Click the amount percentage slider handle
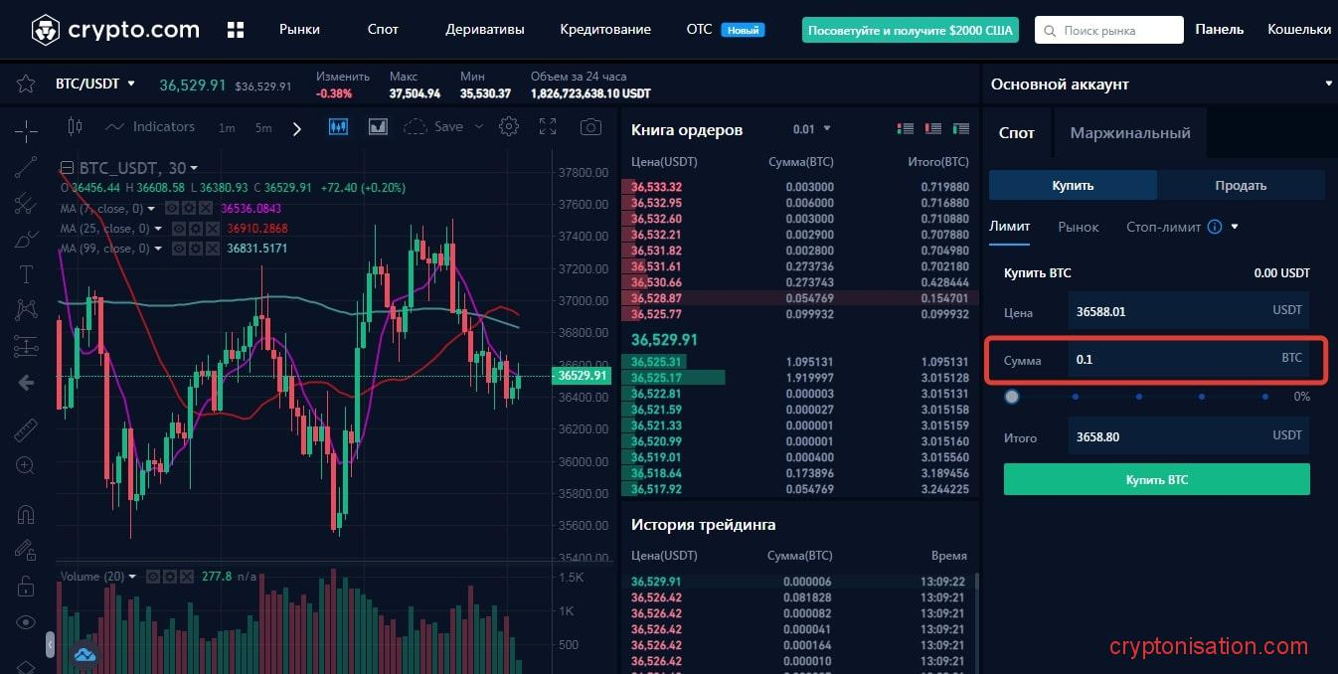 pos(1012,397)
